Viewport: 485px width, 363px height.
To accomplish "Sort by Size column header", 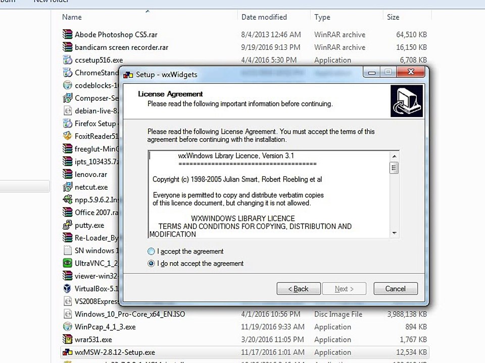I will pos(393,17).
